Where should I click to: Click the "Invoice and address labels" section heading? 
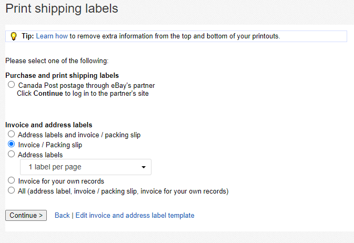click(49, 125)
